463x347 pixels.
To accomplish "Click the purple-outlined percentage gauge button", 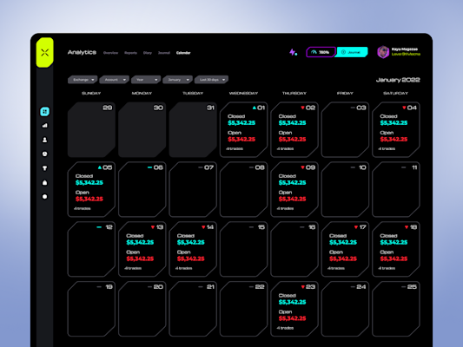I will (x=321, y=52).
